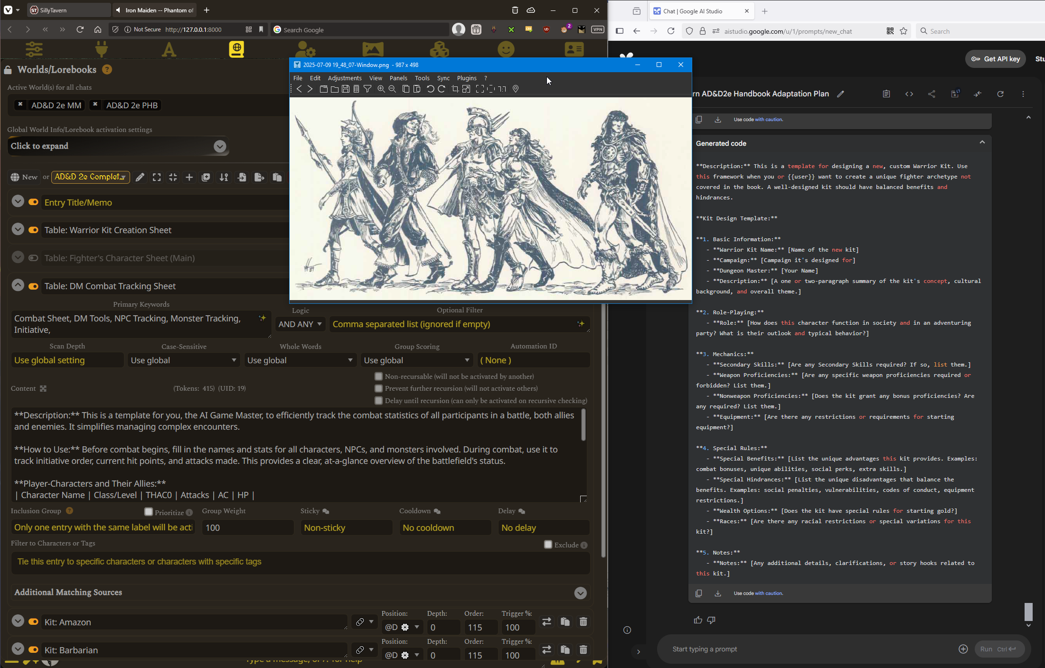Toggle enable switch for Kit: Amazon entry
The image size is (1045, 668).
click(x=33, y=622)
